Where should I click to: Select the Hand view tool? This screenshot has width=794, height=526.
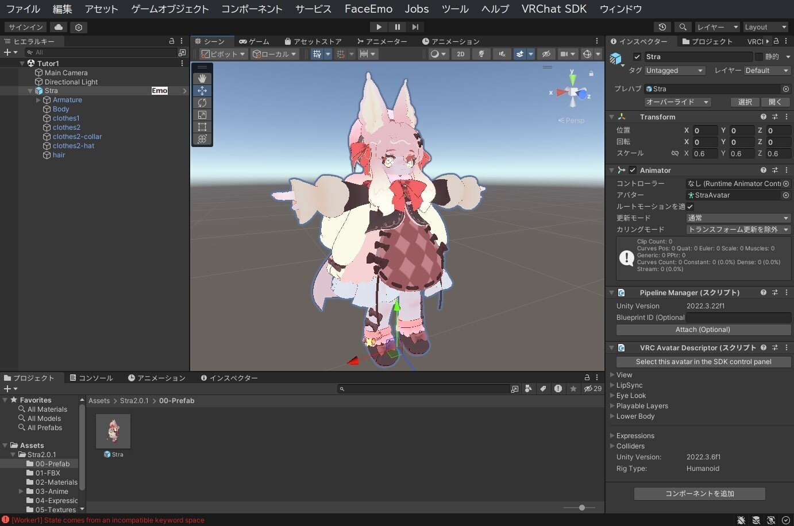coord(202,78)
